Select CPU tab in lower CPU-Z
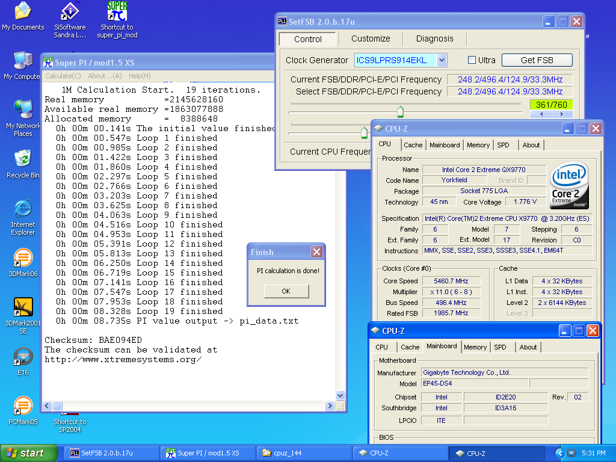 (x=381, y=347)
